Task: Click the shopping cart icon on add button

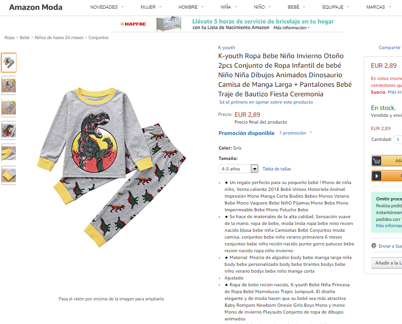Action: [x=377, y=161]
